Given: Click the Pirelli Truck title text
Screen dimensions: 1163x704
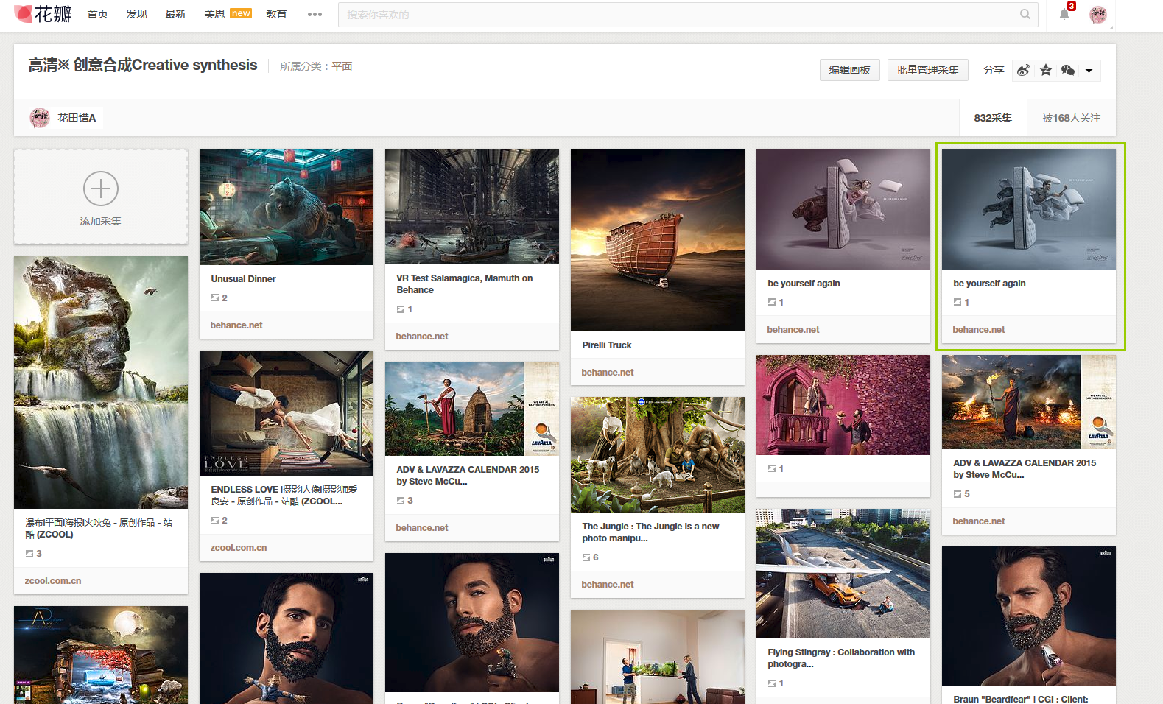Looking at the screenshot, I should pos(607,345).
